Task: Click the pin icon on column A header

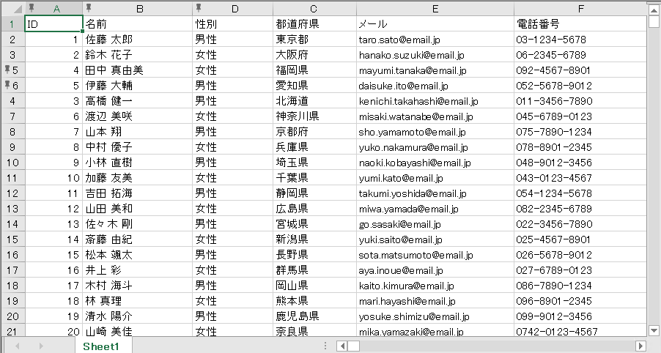Action: [x=32, y=7]
